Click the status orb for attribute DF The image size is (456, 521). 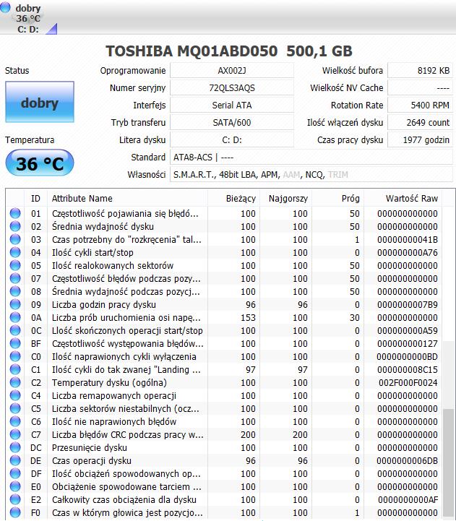click(15, 473)
